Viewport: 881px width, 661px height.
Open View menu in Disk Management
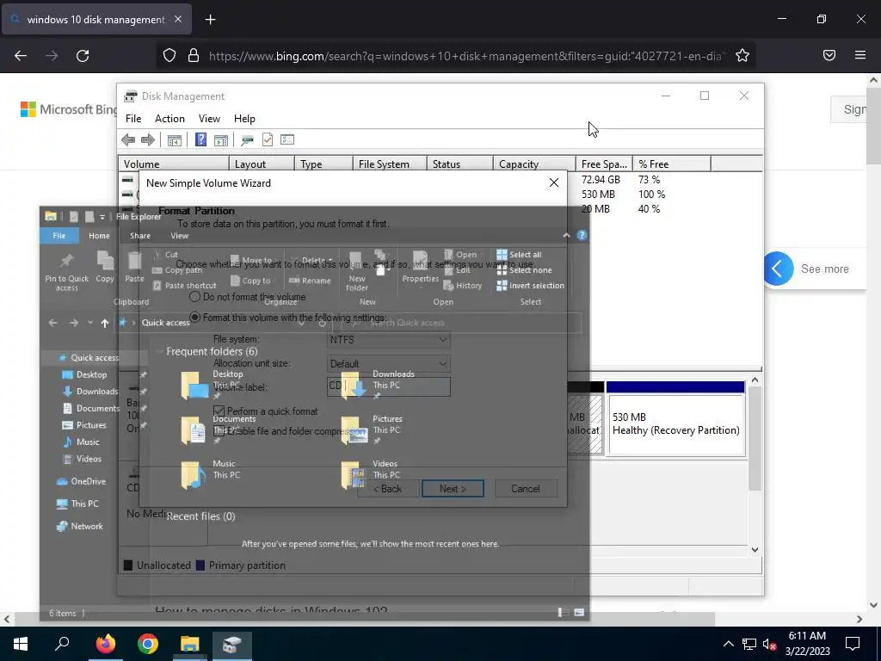click(x=209, y=119)
